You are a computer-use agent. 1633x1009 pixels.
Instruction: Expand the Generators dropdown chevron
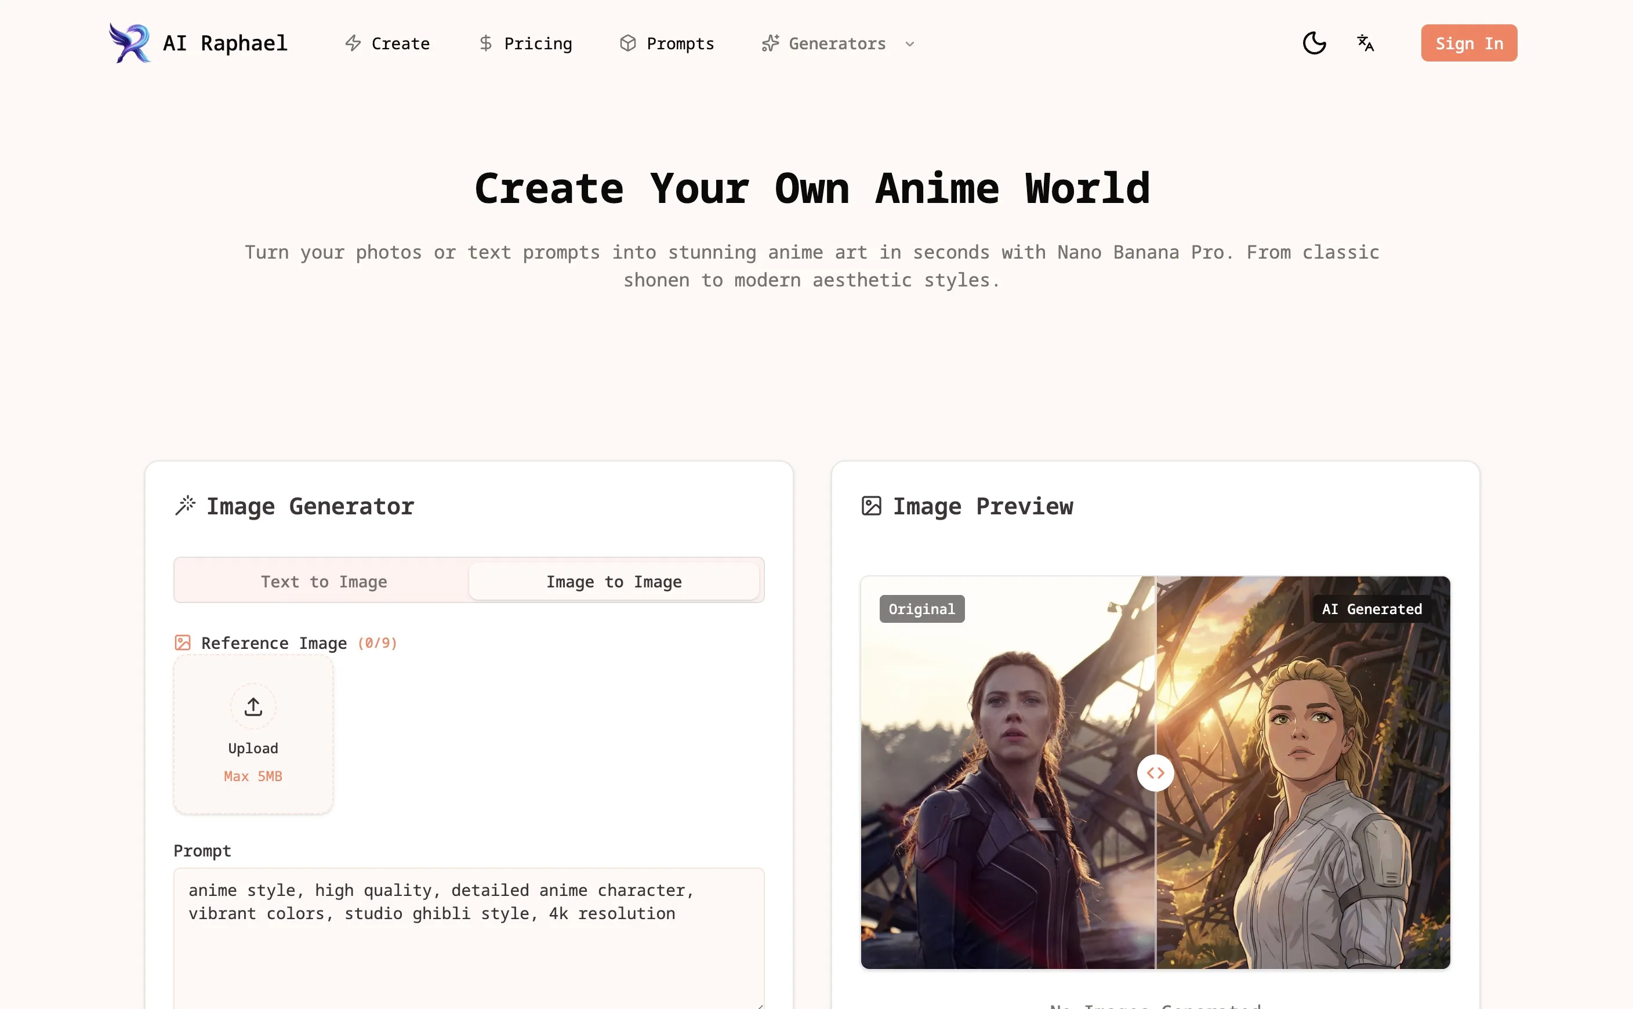click(x=910, y=44)
